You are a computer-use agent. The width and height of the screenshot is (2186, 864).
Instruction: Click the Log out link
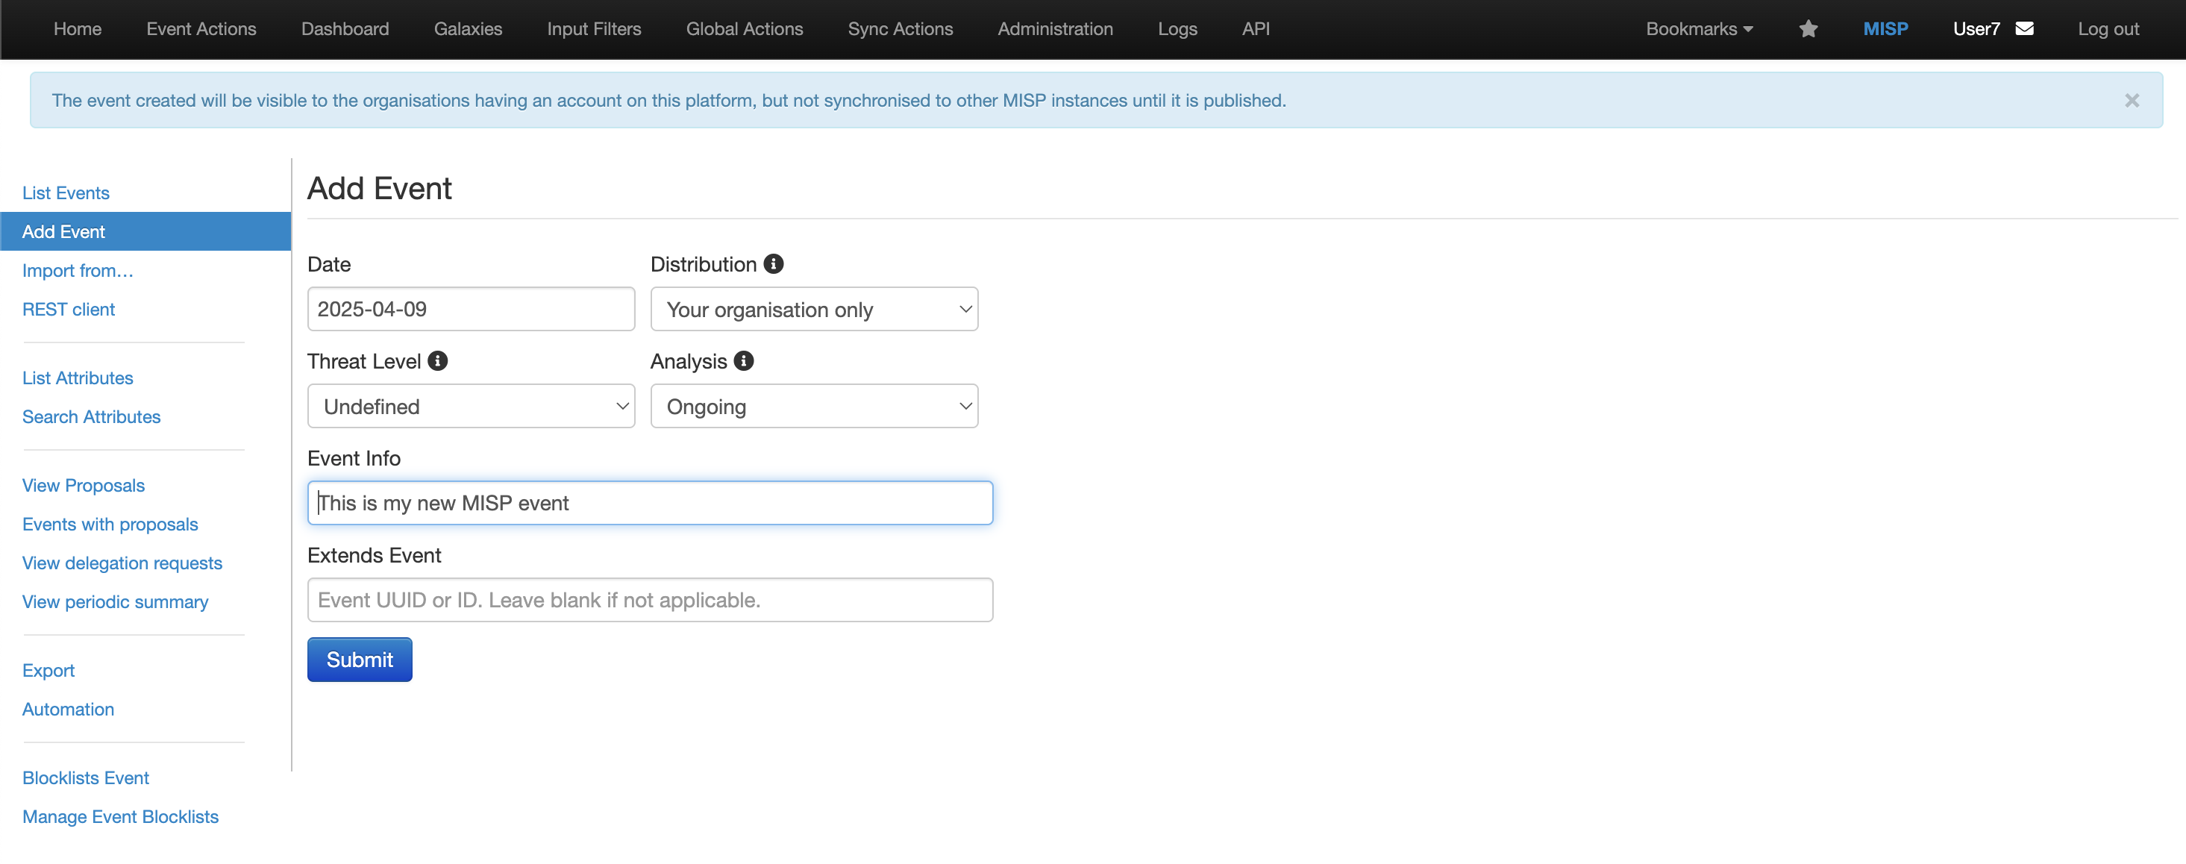(2108, 29)
